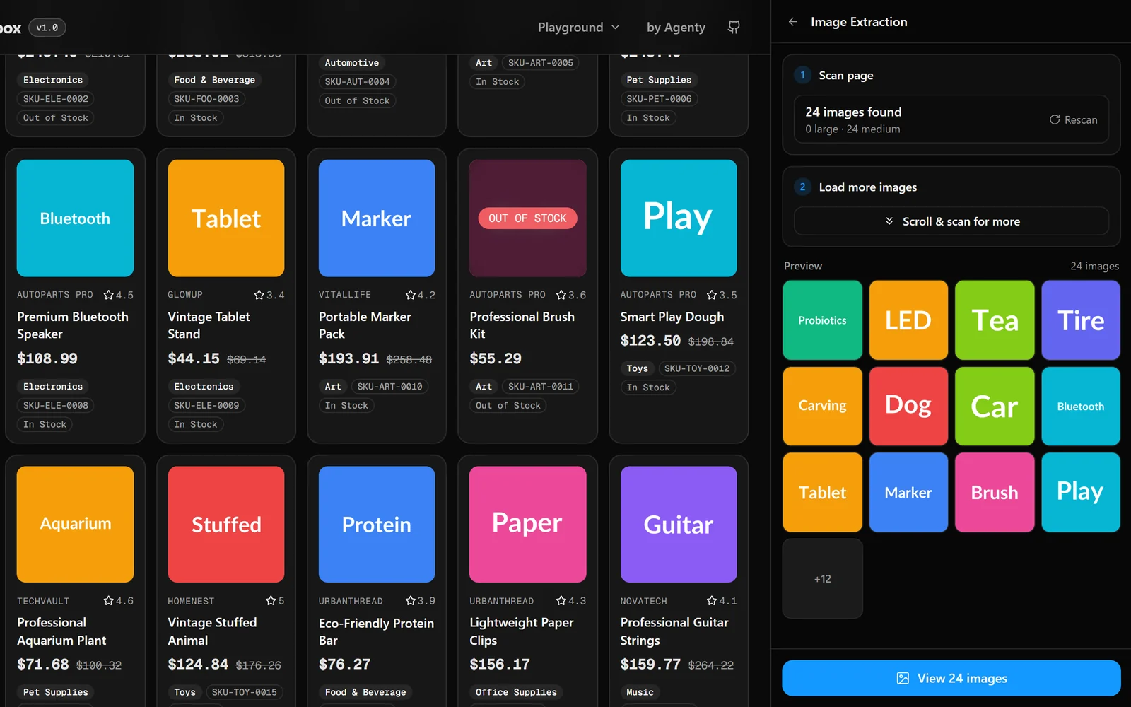The height and width of the screenshot is (707, 1131).
Task: Open the by Agenty link
Action: [676, 27]
